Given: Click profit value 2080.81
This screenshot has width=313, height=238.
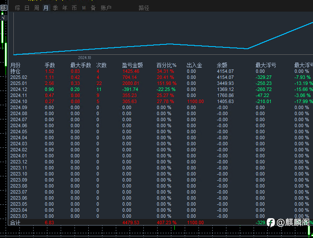Looking at the screenshot, I should (x=131, y=83).
